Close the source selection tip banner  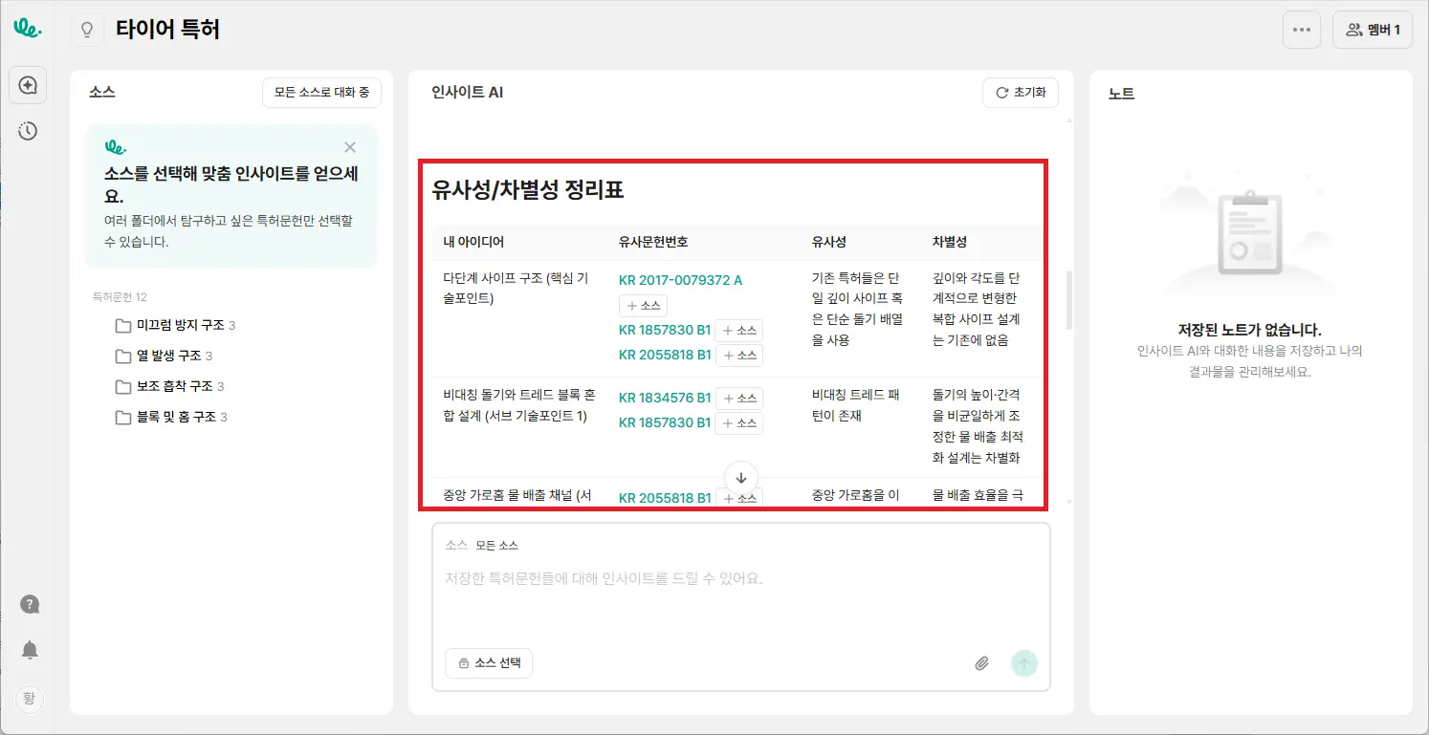350,147
